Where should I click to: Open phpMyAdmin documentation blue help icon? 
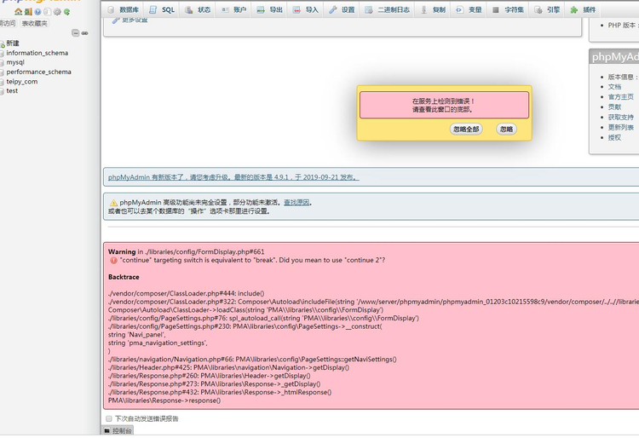37,12
